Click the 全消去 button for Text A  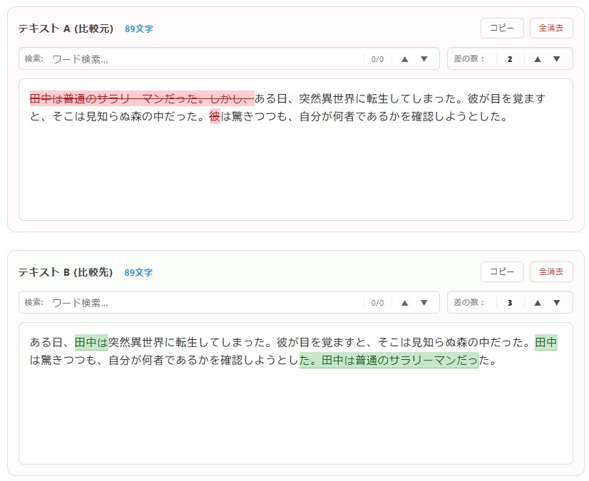click(x=550, y=28)
